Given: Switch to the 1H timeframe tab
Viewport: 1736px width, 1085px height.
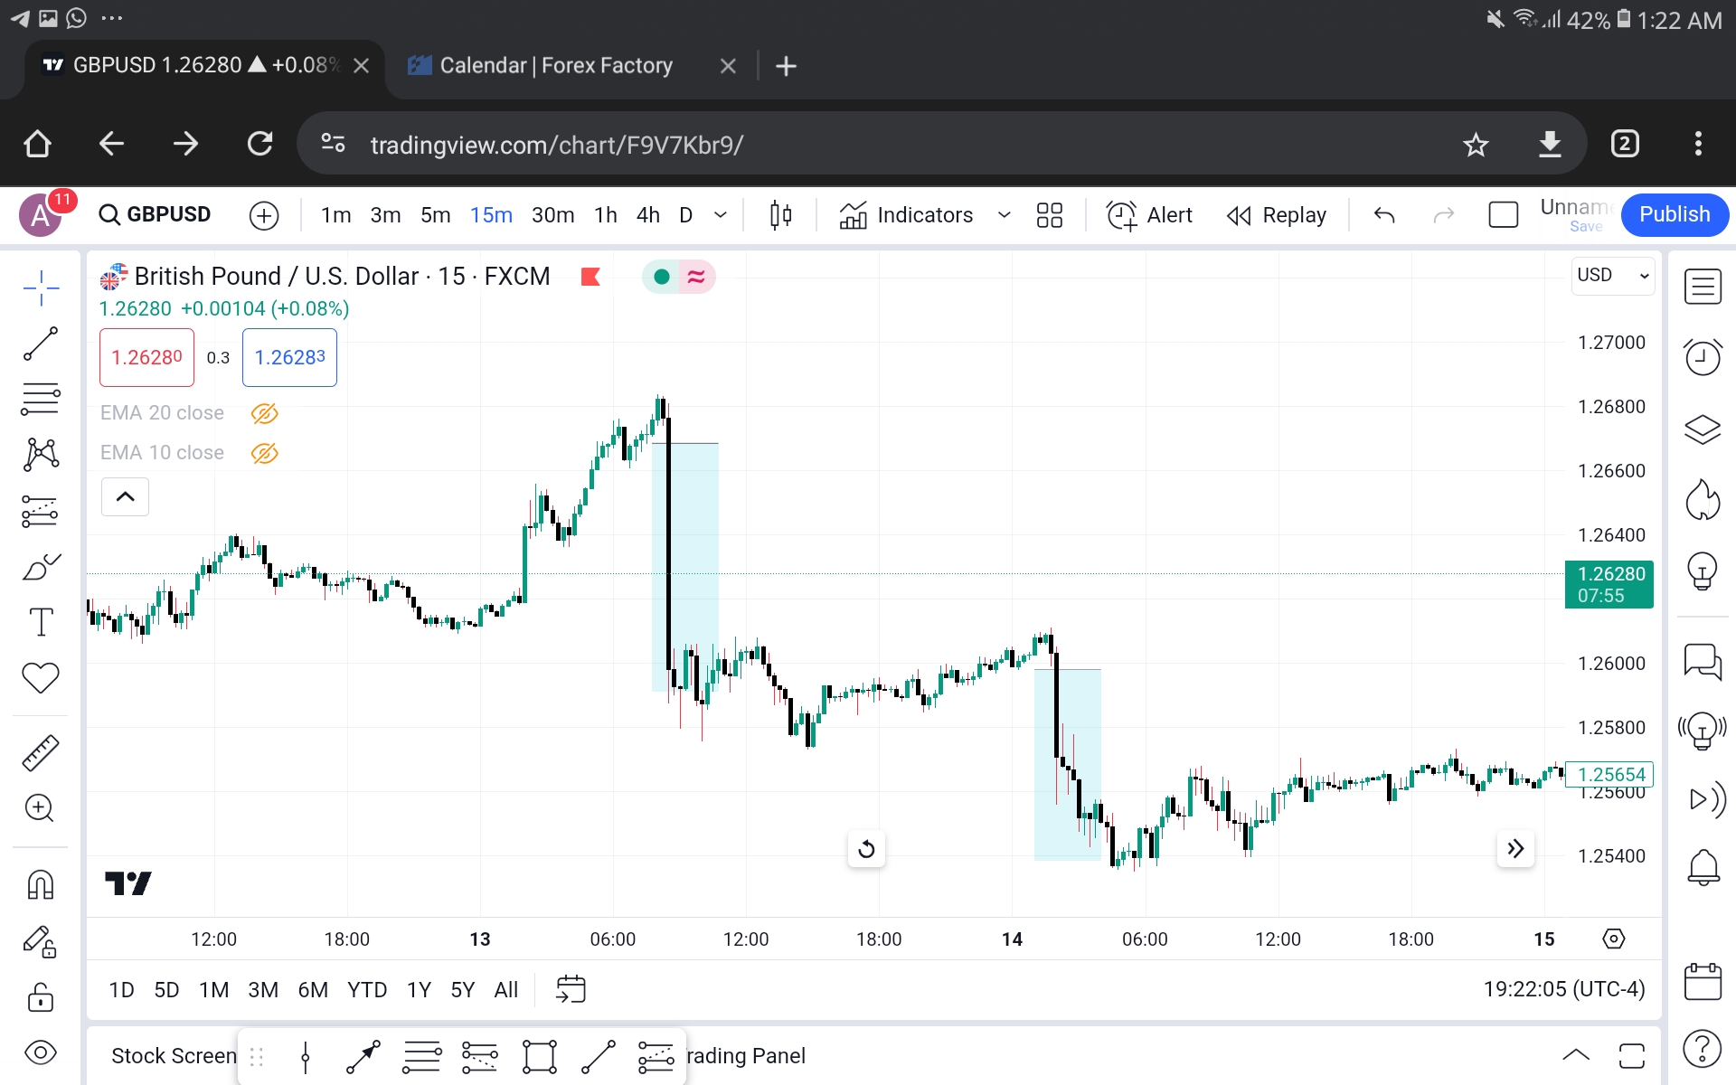Looking at the screenshot, I should pyautogui.click(x=605, y=213).
